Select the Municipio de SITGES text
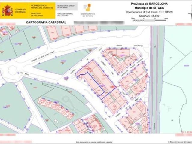 149,8
